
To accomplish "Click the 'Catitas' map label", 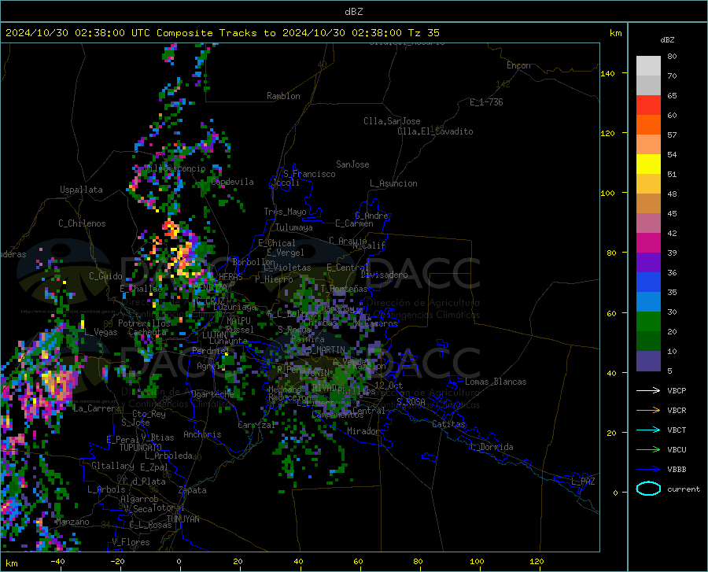I will pyautogui.click(x=449, y=424).
